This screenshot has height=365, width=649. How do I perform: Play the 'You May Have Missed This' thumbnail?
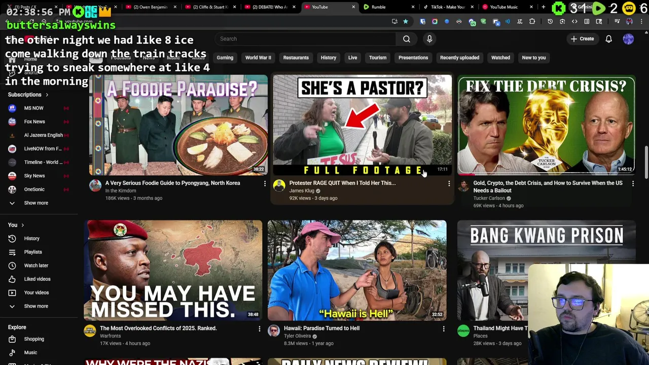pyautogui.click(x=173, y=270)
